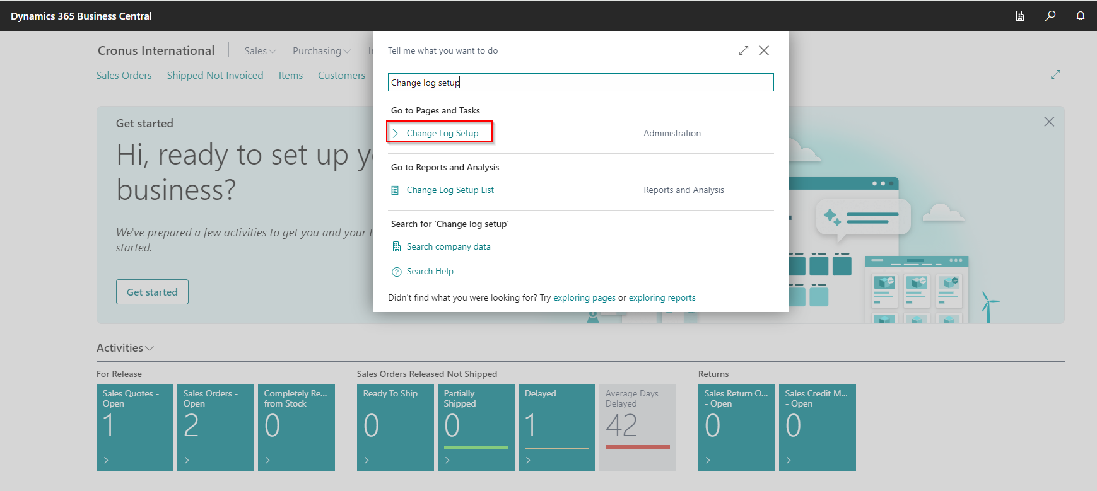Screen dimensions: 1097x491
Task: Click Average Days Delayed tile
Action: tap(638, 427)
